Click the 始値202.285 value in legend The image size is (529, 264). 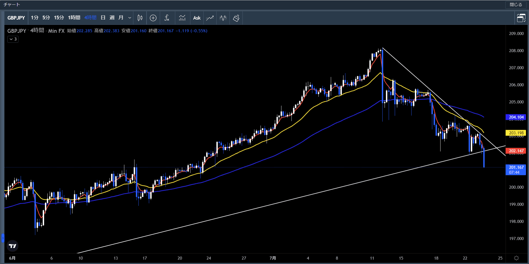[80, 31]
